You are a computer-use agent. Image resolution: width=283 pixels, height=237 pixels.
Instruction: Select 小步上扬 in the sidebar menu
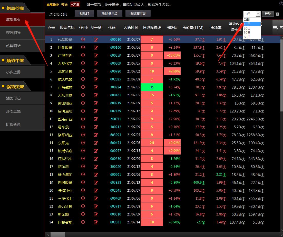coord(13,72)
